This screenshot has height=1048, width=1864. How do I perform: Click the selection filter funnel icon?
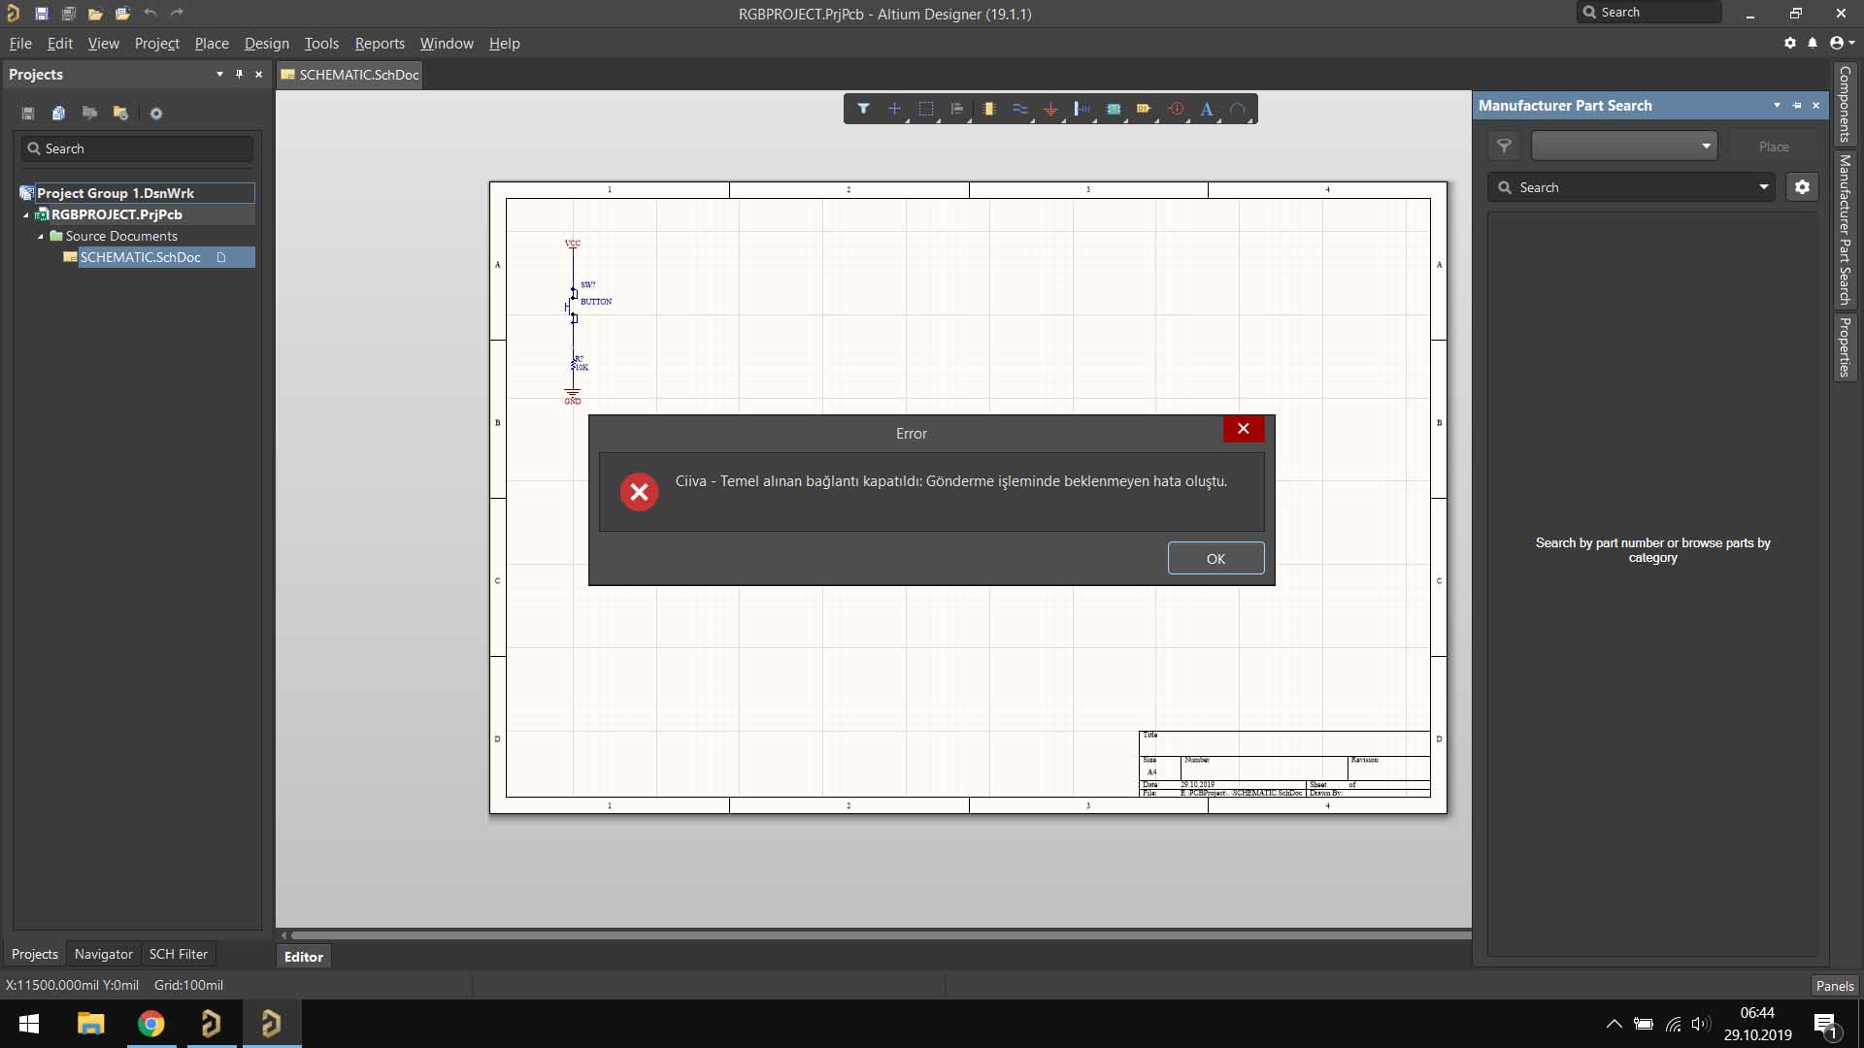click(863, 109)
